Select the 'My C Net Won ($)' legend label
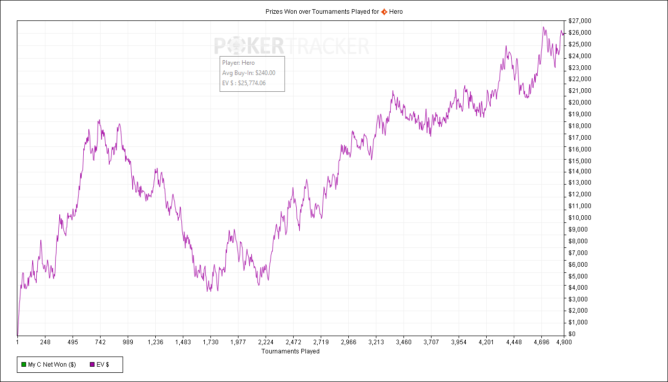 [x=52, y=365]
